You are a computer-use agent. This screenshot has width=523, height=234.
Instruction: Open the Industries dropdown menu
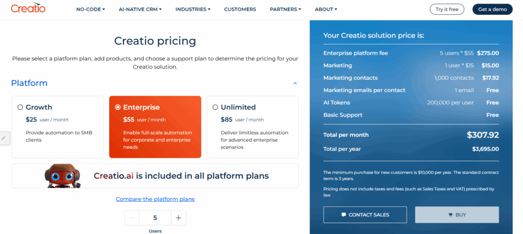(x=194, y=9)
